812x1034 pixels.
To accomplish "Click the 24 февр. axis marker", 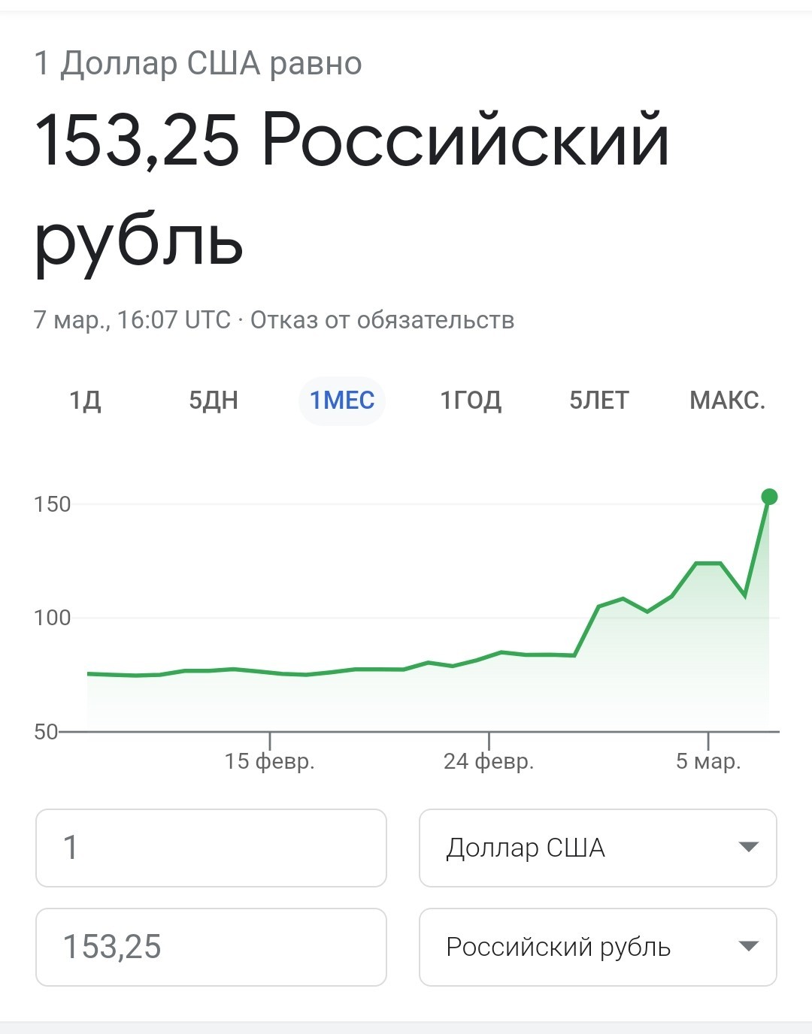I will tap(489, 761).
